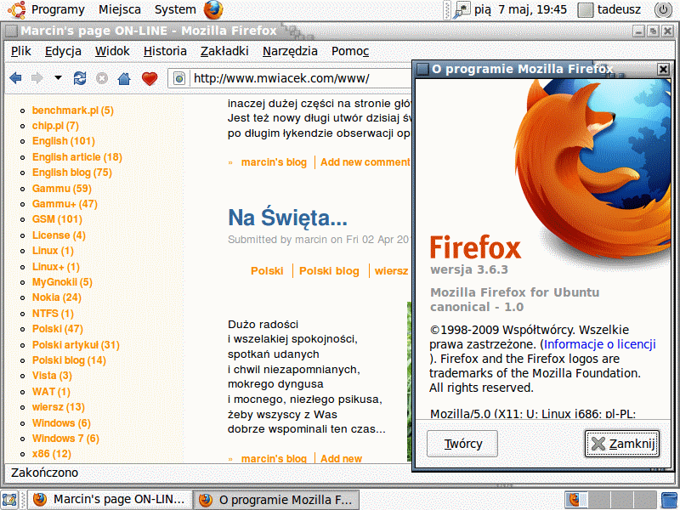The height and width of the screenshot is (510, 680).
Task: Click the network status tray icon
Action: pyautogui.click(x=462, y=10)
